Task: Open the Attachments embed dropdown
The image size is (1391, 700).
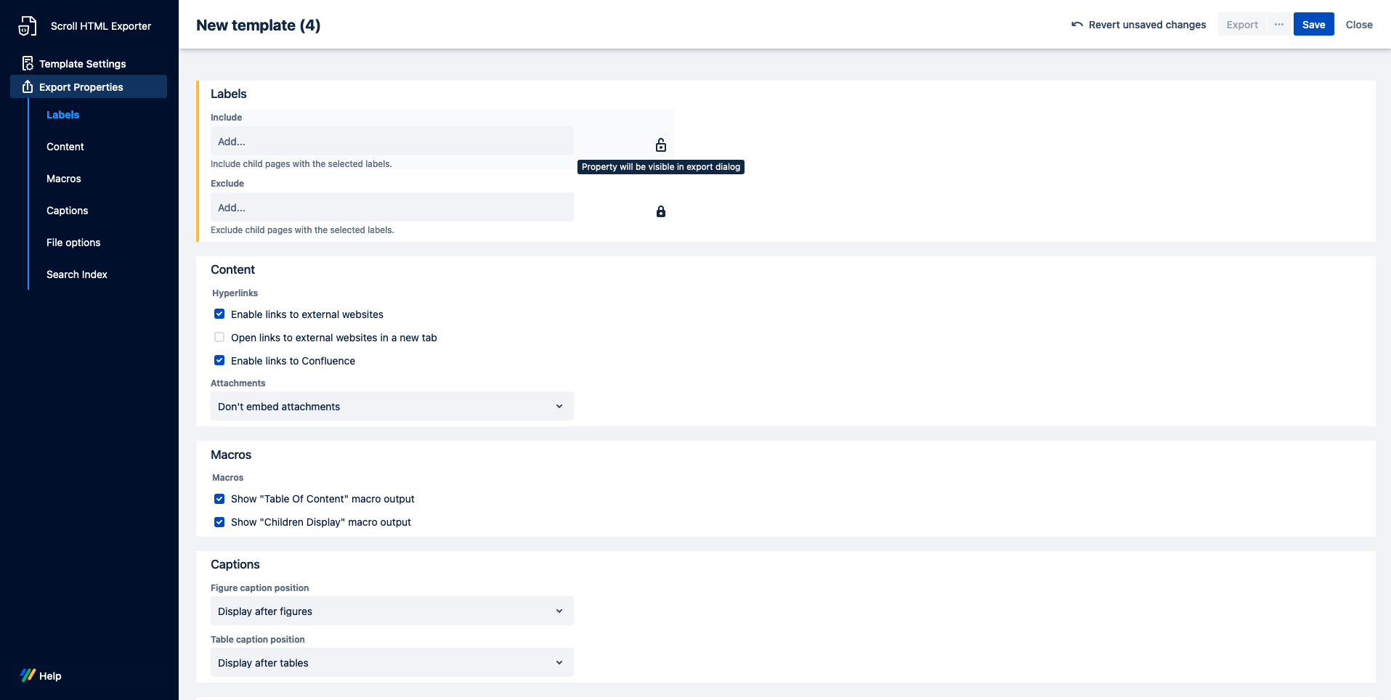Action: point(392,407)
